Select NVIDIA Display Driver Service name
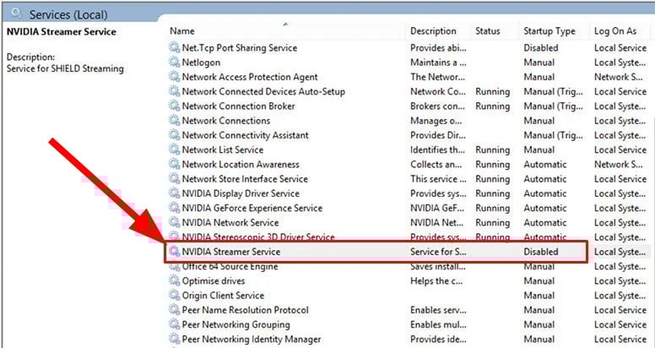This screenshot has height=348, width=655. [x=241, y=193]
